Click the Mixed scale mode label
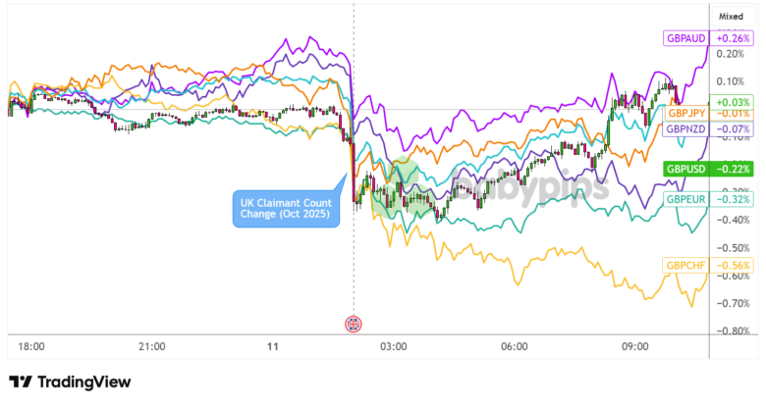 point(732,17)
